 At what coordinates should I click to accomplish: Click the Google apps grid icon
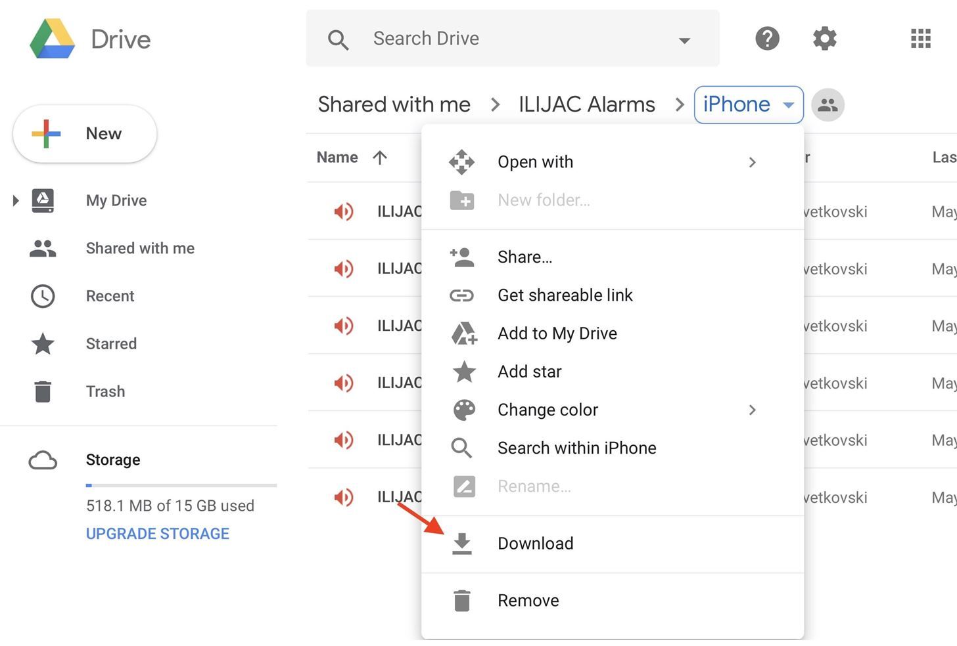(920, 39)
